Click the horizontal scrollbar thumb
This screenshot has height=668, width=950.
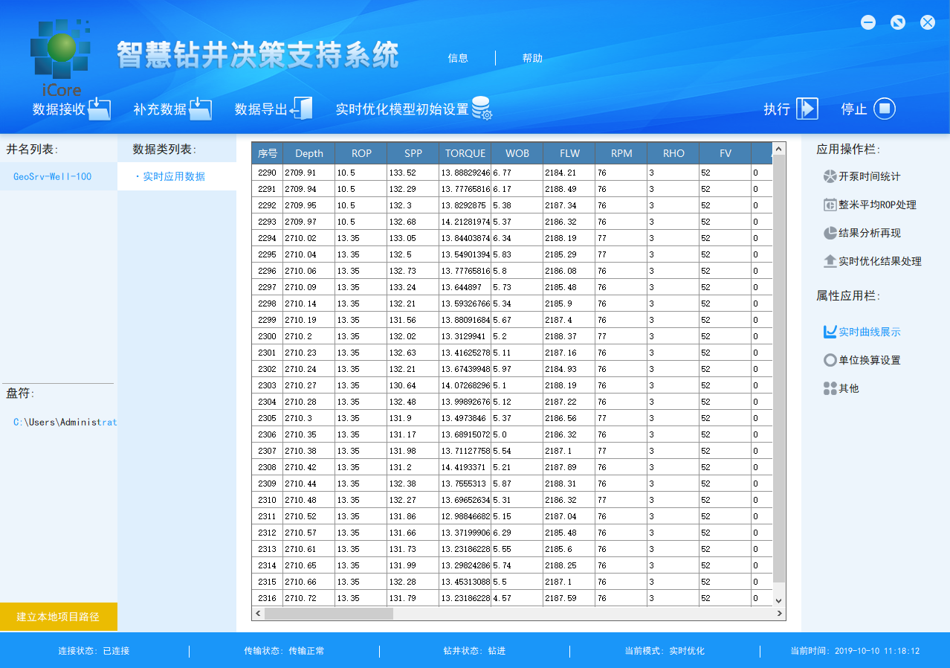tap(329, 614)
